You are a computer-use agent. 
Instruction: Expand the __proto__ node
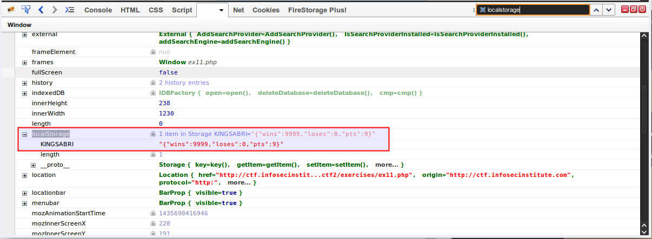pyautogui.click(x=34, y=165)
